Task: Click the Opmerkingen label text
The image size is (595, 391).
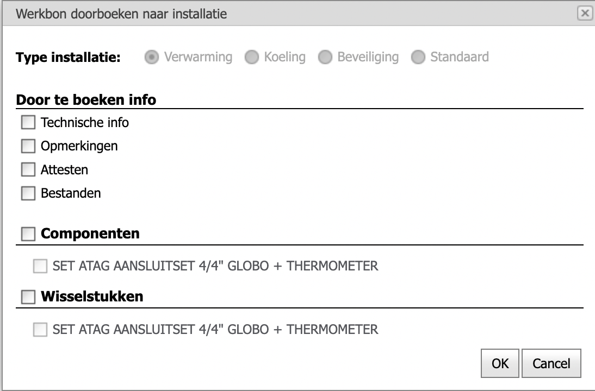Action: [79, 146]
